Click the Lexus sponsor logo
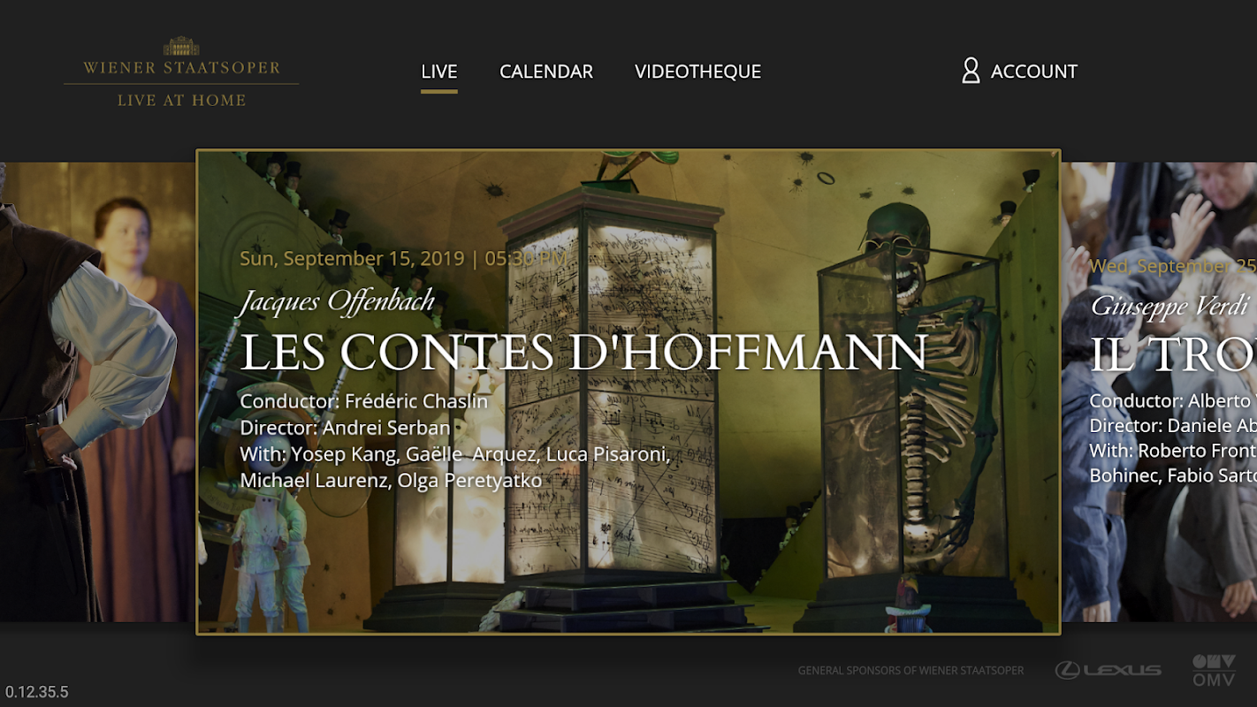 1108,670
